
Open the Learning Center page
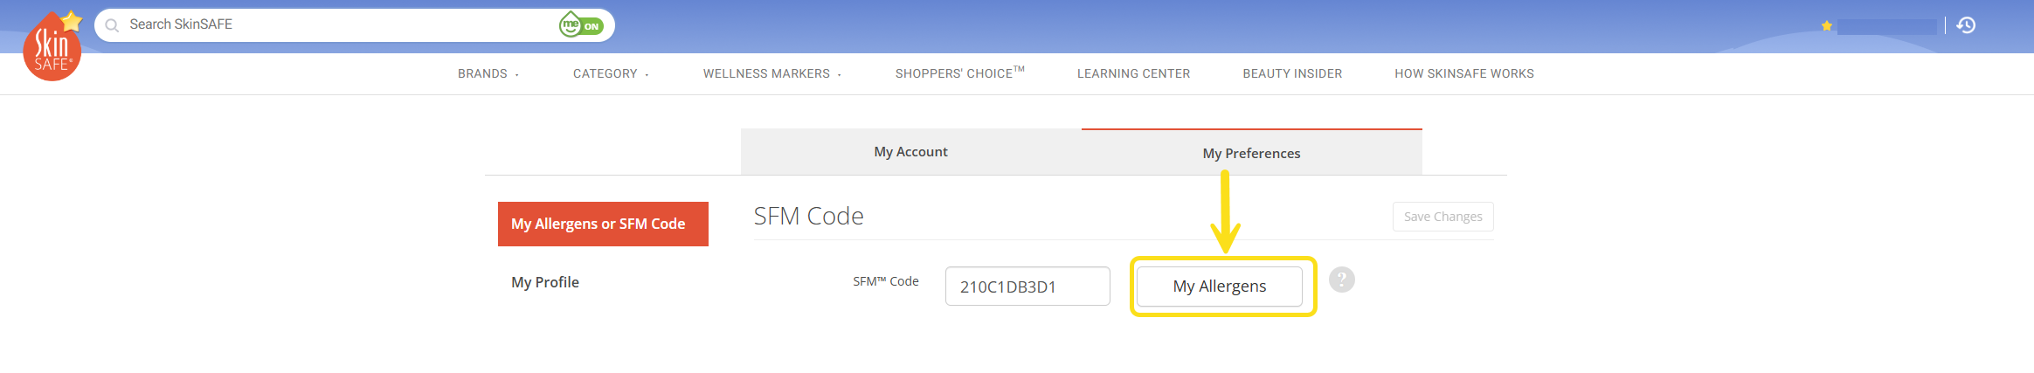coord(1133,74)
